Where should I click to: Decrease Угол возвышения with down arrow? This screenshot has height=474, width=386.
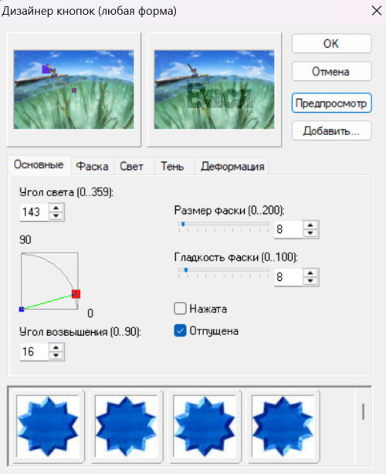click(x=56, y=355)
